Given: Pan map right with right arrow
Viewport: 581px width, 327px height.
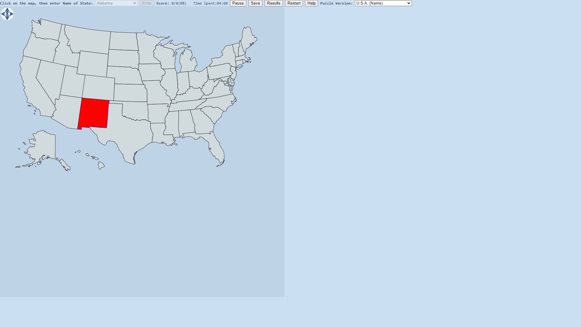Looking at the screenshot, I should [x=11, y=14].
